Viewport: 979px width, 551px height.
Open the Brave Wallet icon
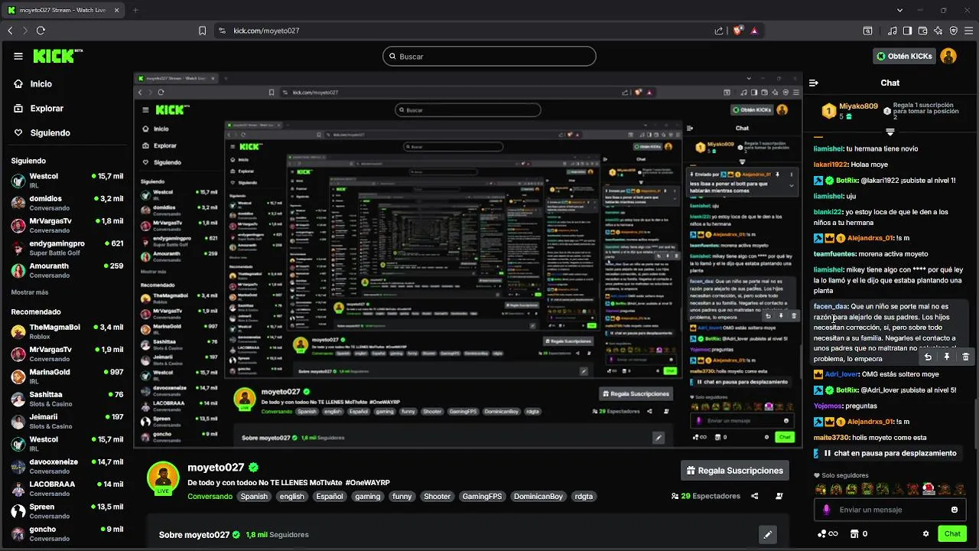[x=922, y=31]
